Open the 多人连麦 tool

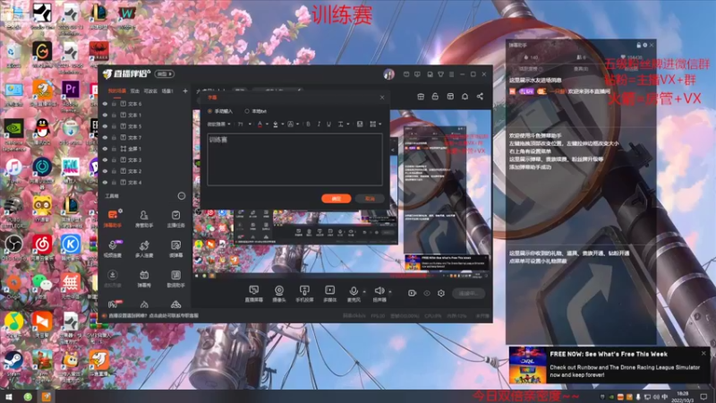[x=144, y=248]
